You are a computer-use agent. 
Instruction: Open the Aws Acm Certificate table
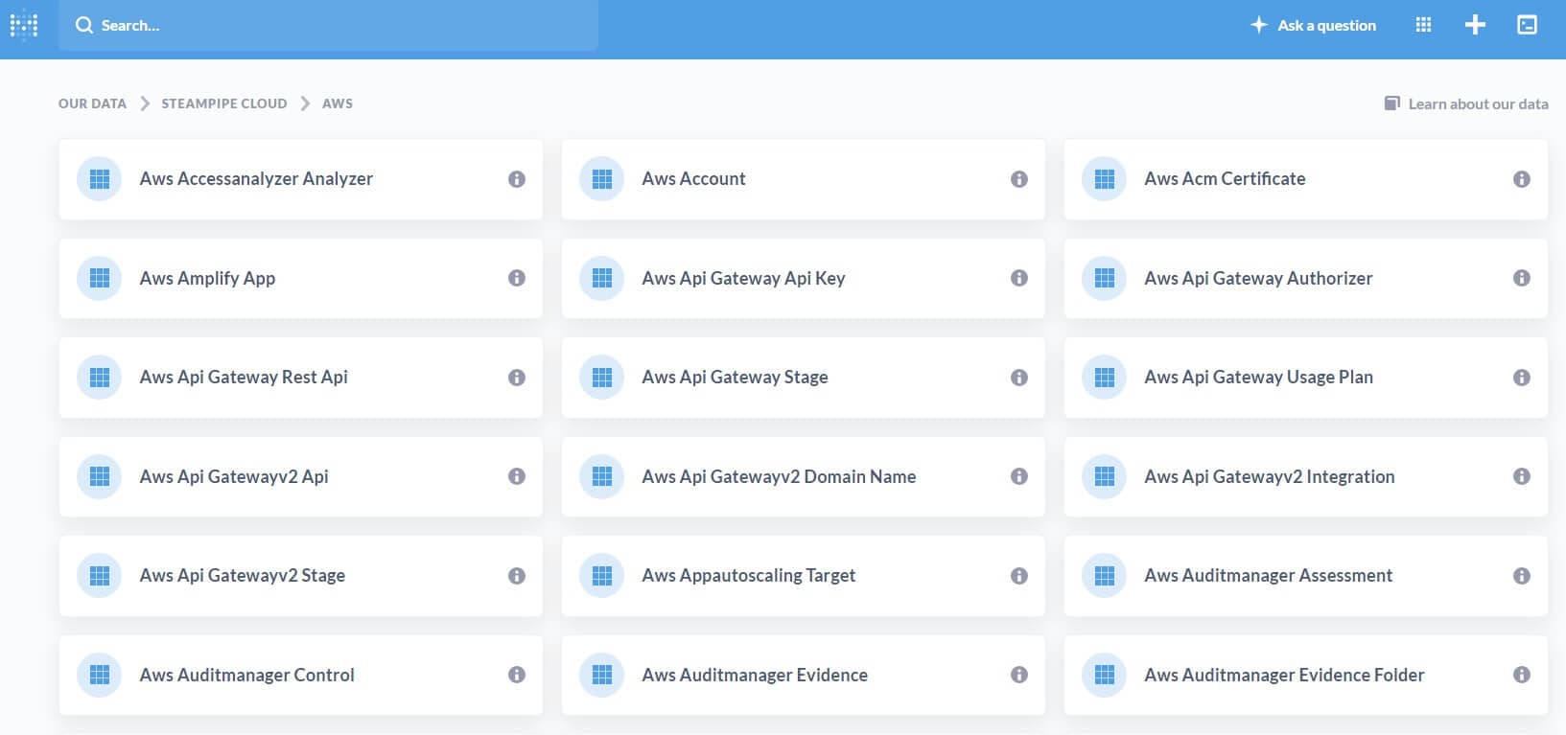click(x=1305, y=179)
